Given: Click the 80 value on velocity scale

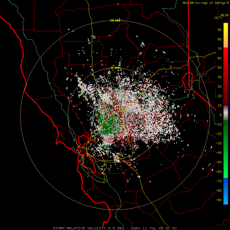Looking at the screenshot, I should point(220,39).
